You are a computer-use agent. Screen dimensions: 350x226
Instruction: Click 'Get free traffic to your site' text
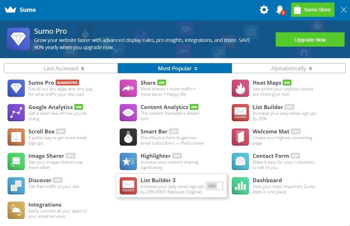pyautogui.click(x=54, y=186)
